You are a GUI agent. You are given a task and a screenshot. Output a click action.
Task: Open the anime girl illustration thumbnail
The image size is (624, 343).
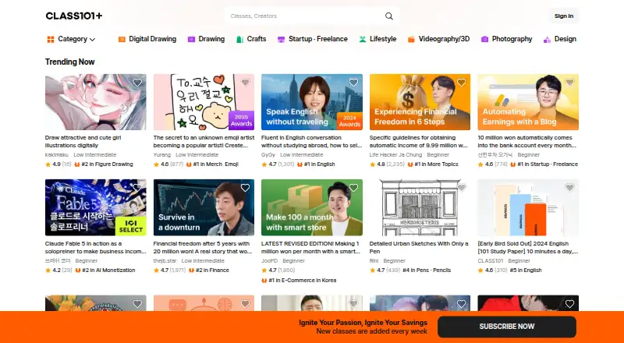tap(95, 102)
